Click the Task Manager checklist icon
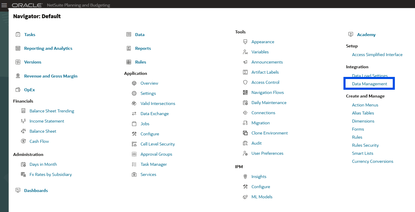This screenshot has height=212, width=415. 134,164
